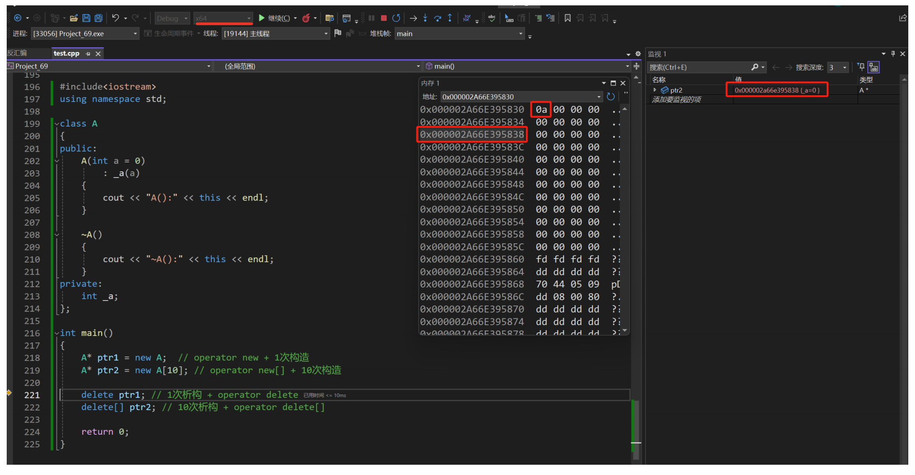Open the memory window options dropdown arrow
Screen dimensions: 915x475
click(x=603, y=83)
